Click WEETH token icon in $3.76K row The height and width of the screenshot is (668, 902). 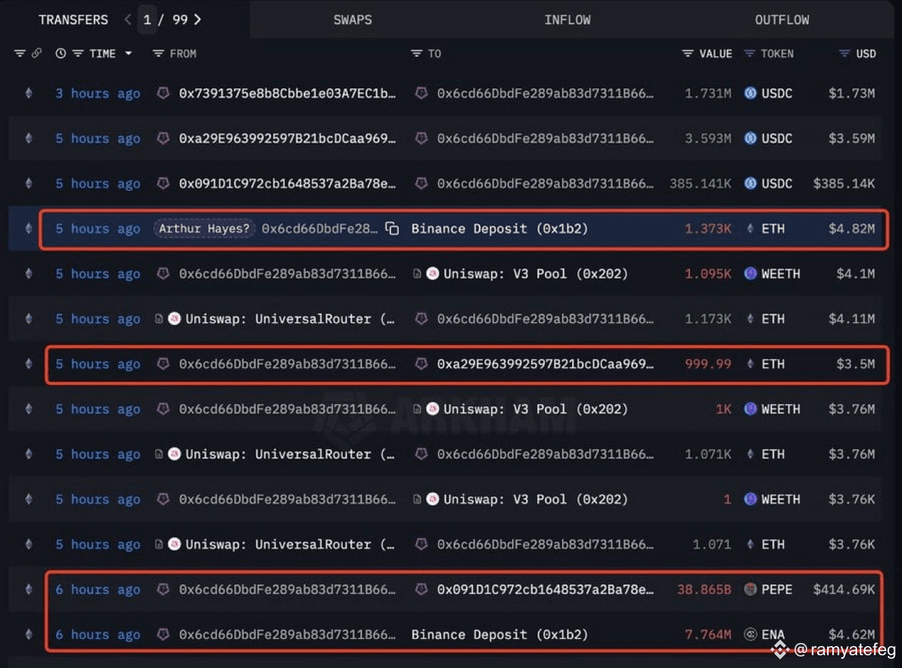click(x=750, y=499)
